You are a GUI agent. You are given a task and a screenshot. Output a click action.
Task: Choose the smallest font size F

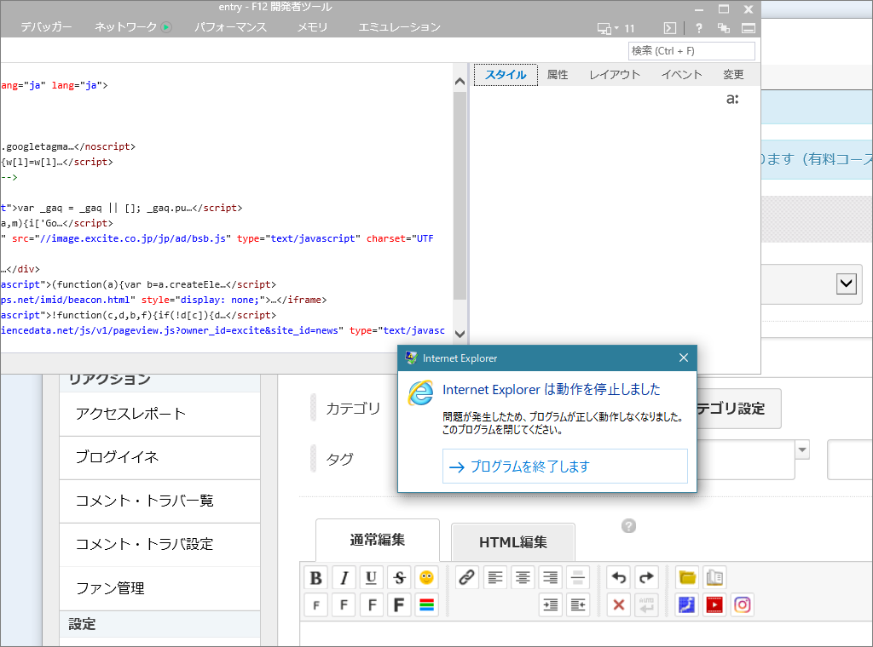point(316,605)
